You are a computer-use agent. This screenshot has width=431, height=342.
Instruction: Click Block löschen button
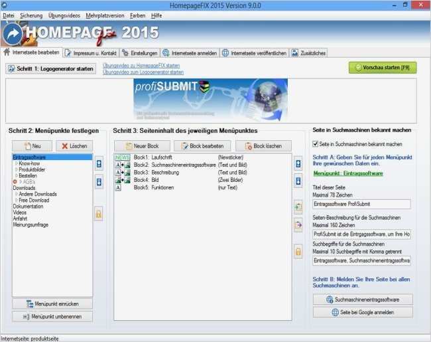tap(263, 146)
